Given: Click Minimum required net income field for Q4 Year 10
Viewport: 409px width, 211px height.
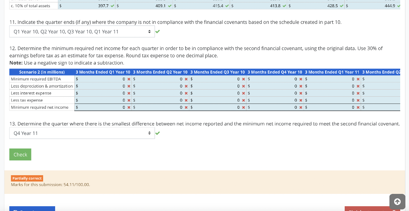Looking at the screenshot, I should pos(274,107).
